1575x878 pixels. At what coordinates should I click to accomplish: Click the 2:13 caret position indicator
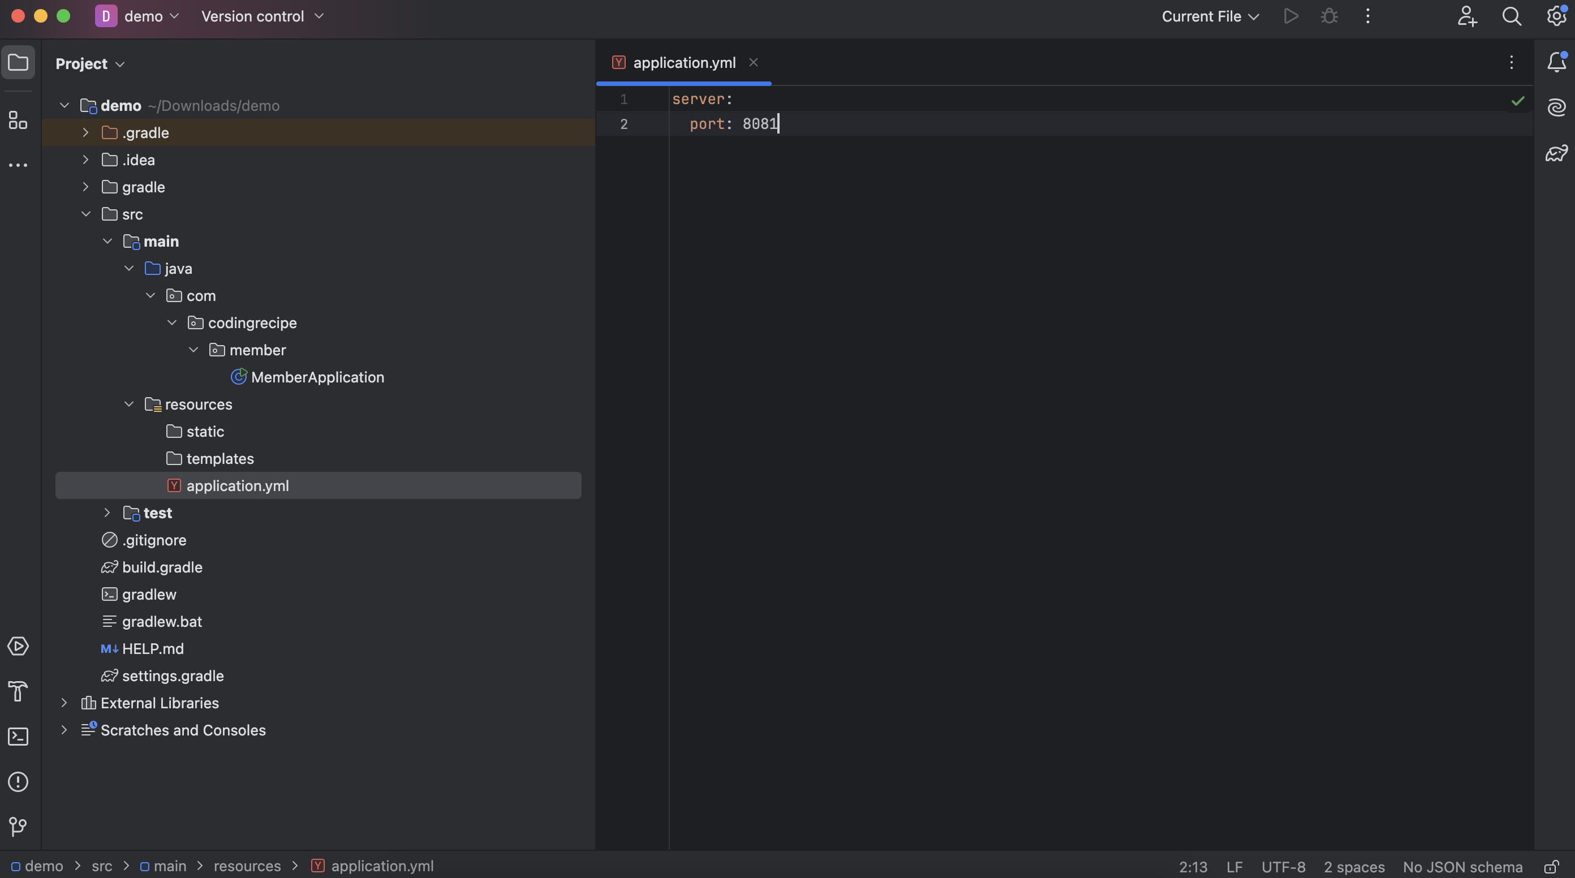tap(1193, 867)
